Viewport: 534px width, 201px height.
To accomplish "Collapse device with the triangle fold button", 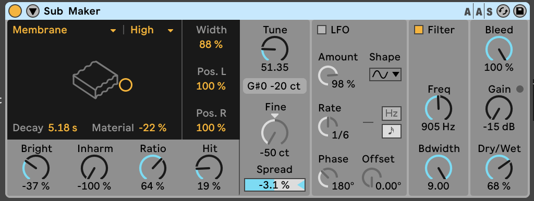I will coord(33,11).
